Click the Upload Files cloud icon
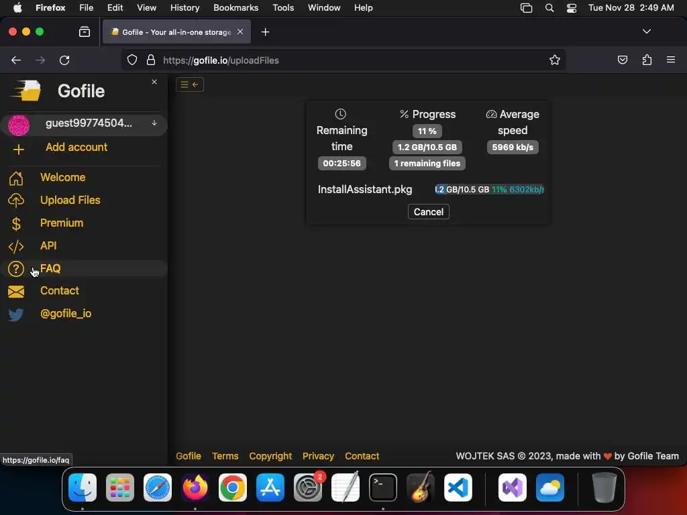This screenshot has height=515, width=687. click(16, 201)
